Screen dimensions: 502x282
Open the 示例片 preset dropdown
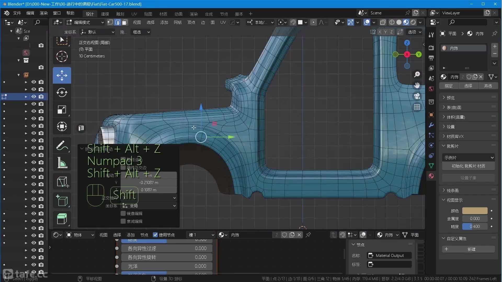[x=468, y=157]
